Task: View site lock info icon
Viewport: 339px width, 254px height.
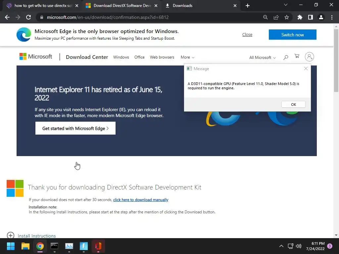Action: click(41, 17)
